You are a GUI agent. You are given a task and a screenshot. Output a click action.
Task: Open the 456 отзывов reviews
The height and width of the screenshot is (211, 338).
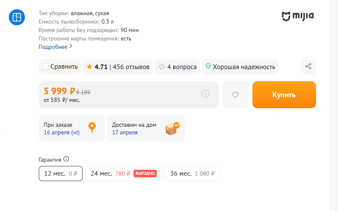[131, 67]
